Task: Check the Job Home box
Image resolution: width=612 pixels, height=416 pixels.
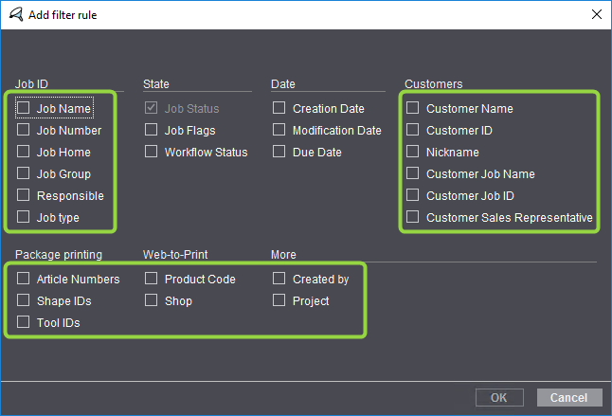Action: (24, 152)
